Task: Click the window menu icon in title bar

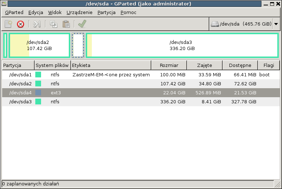Action: coord(4,4)
